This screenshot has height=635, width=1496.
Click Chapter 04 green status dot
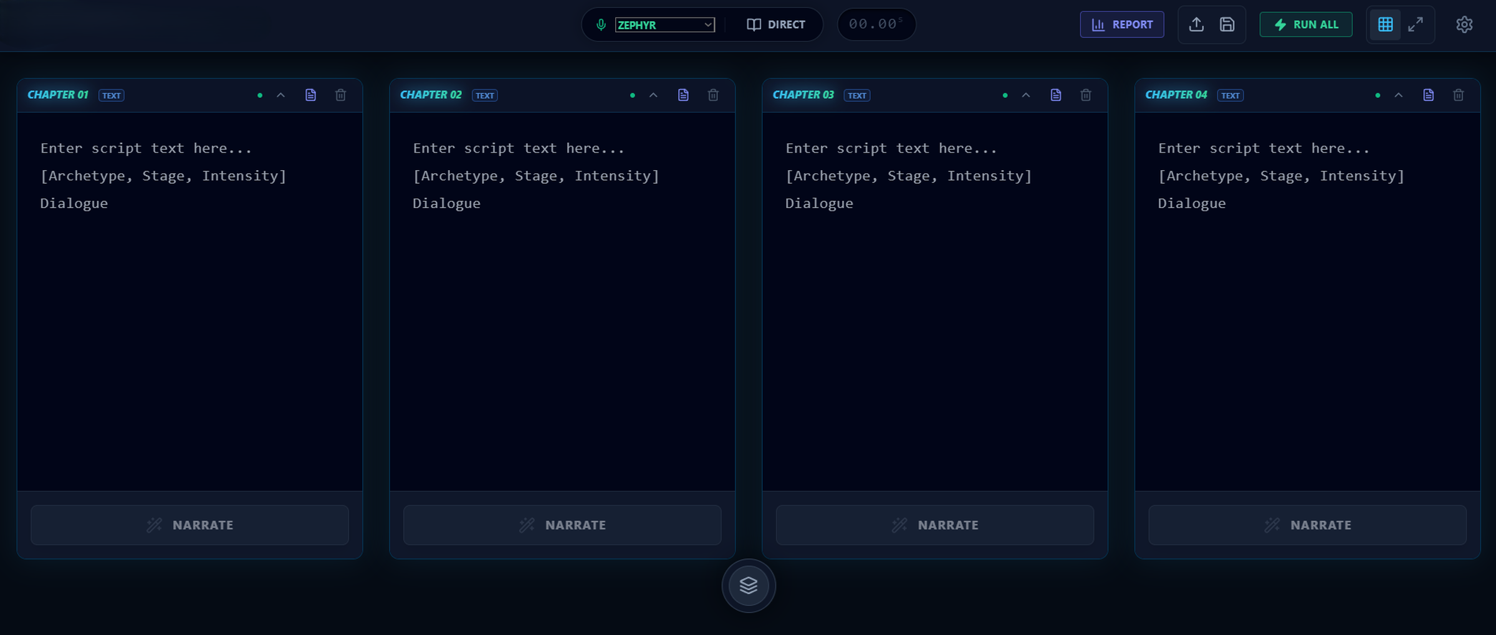(1378, 95)
